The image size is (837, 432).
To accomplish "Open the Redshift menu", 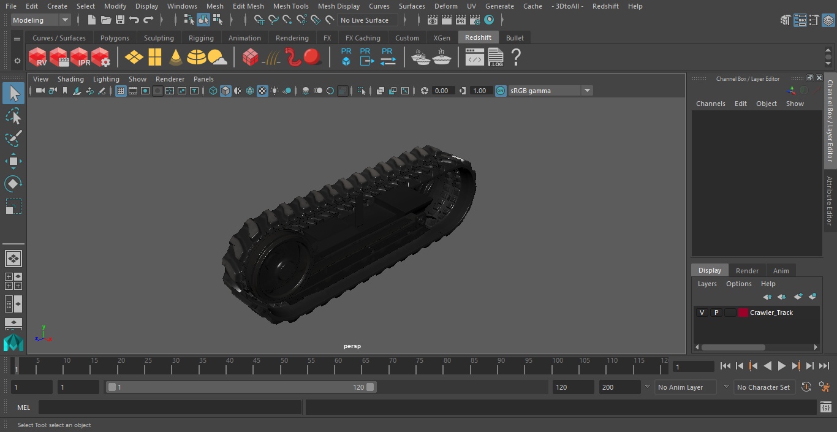I will 605,6.
